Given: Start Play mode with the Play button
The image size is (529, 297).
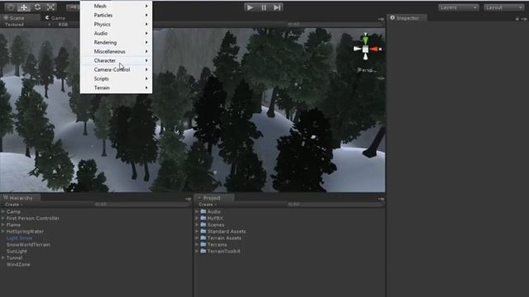Looking at the screenshot, I should pos(250,7).
